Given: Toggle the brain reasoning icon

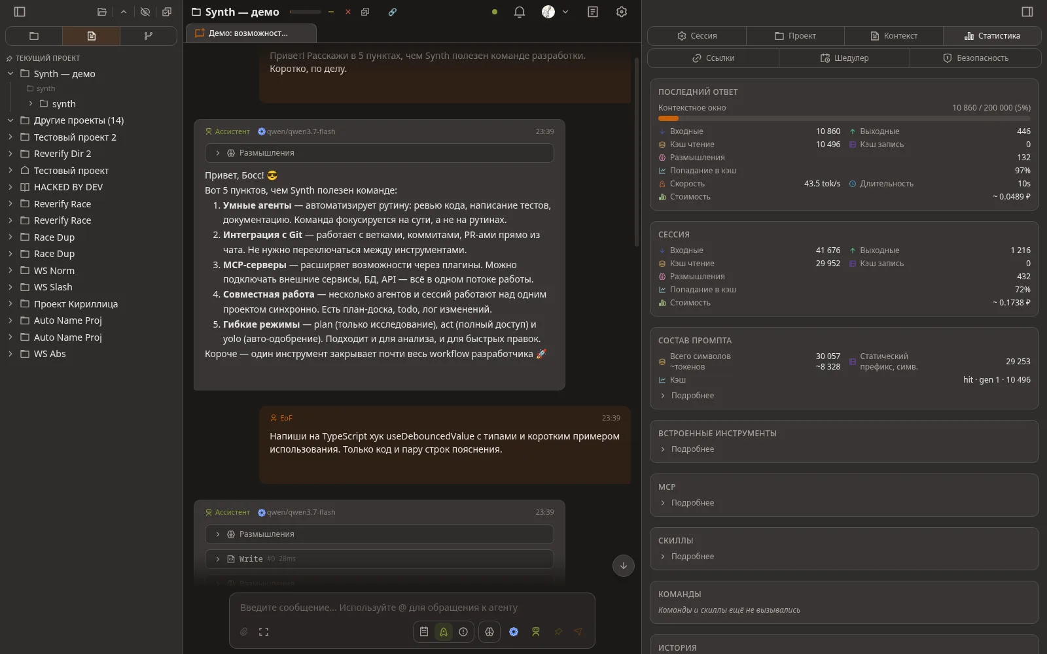Looking at the screenshot, I should [489, 632].
